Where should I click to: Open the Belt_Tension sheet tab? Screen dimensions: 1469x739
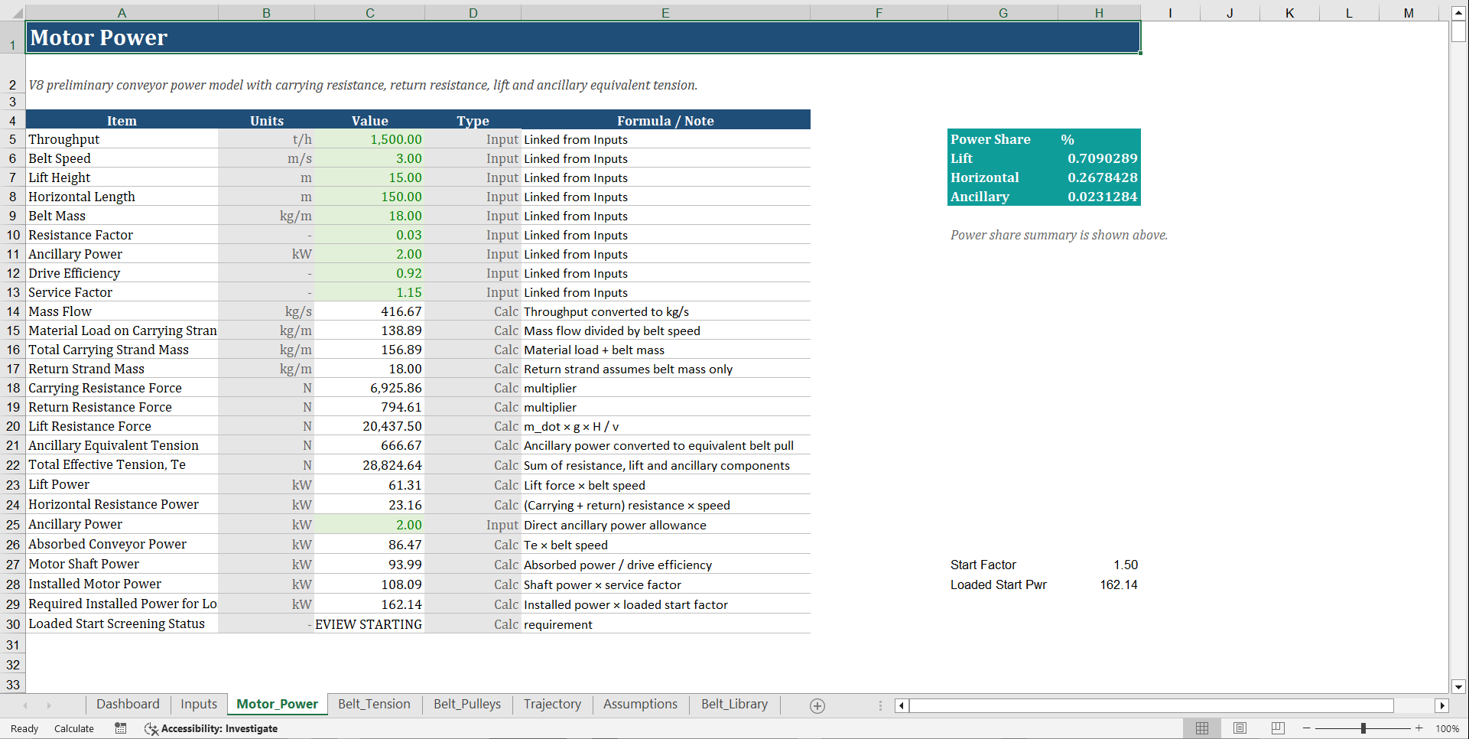tap(374, 704)
